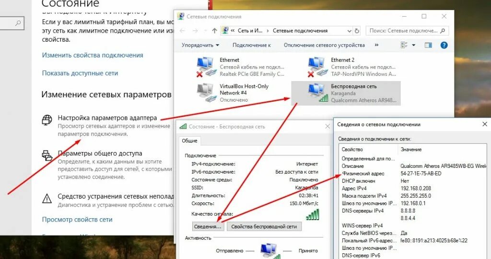Go up one folder level
491x259 pixels.
[x=214, y=31]
